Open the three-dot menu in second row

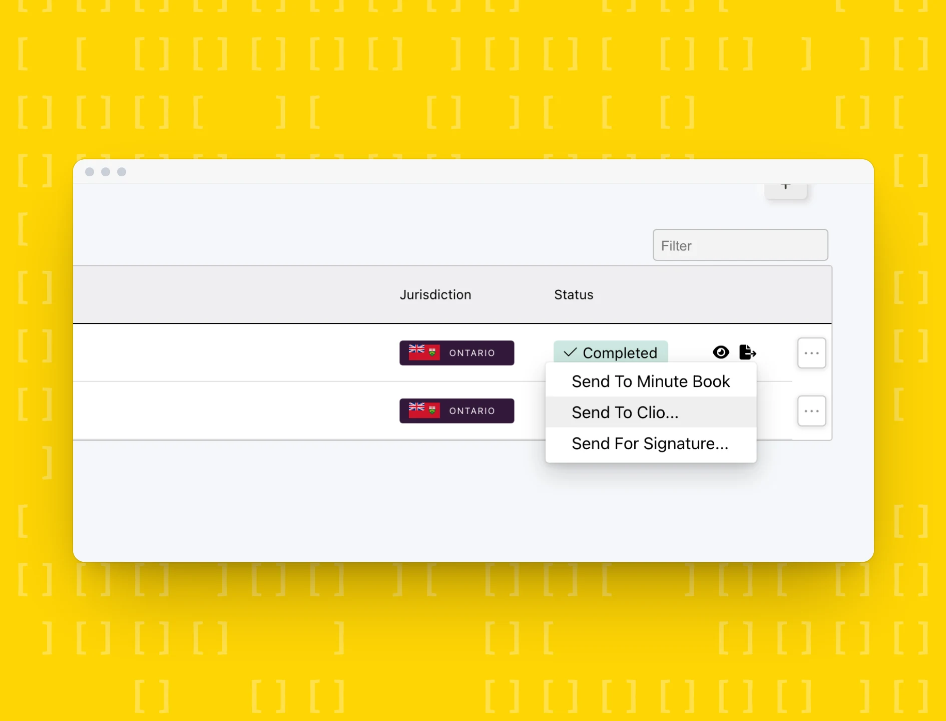coord(811,411)
